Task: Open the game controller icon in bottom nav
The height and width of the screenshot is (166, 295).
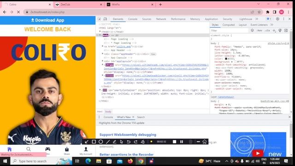Action: click(48, 149)
